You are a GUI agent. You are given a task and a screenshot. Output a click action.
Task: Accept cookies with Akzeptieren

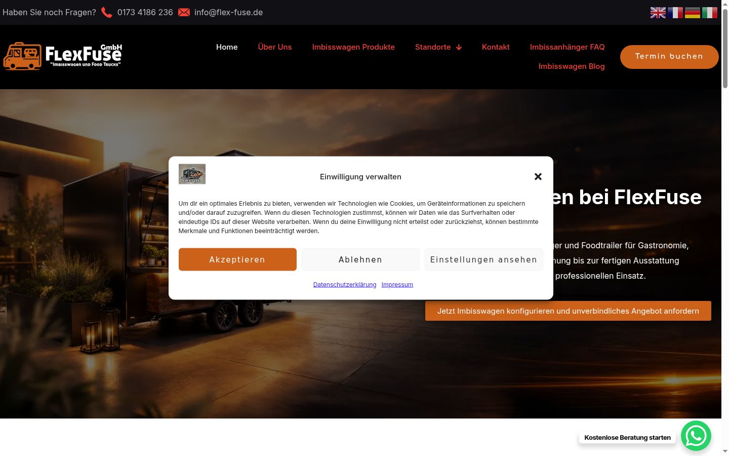237,259
